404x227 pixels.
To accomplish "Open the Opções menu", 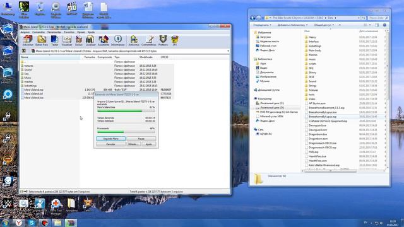I will click(x=81, y=32).
